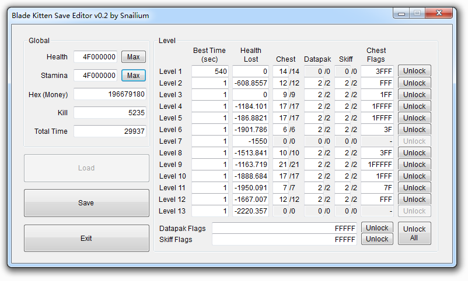Click the Max button next to Stamina

[x=134, y=75]
